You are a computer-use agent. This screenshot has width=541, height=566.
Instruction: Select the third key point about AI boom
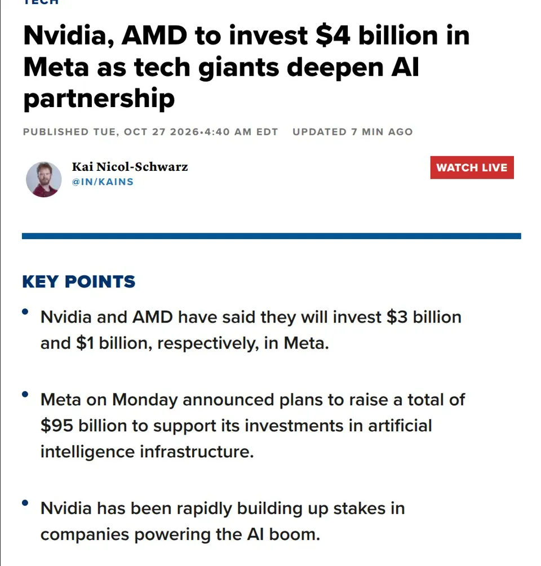coord(223,521)
